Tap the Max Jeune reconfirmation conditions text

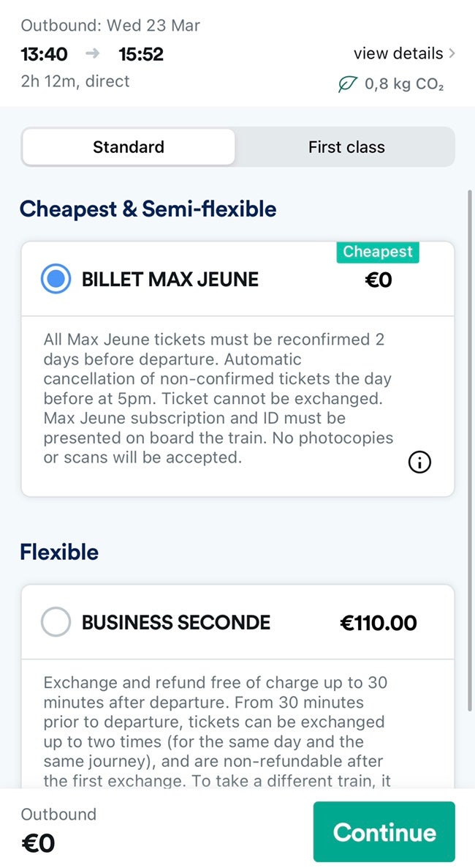click(x=218, y=399)
